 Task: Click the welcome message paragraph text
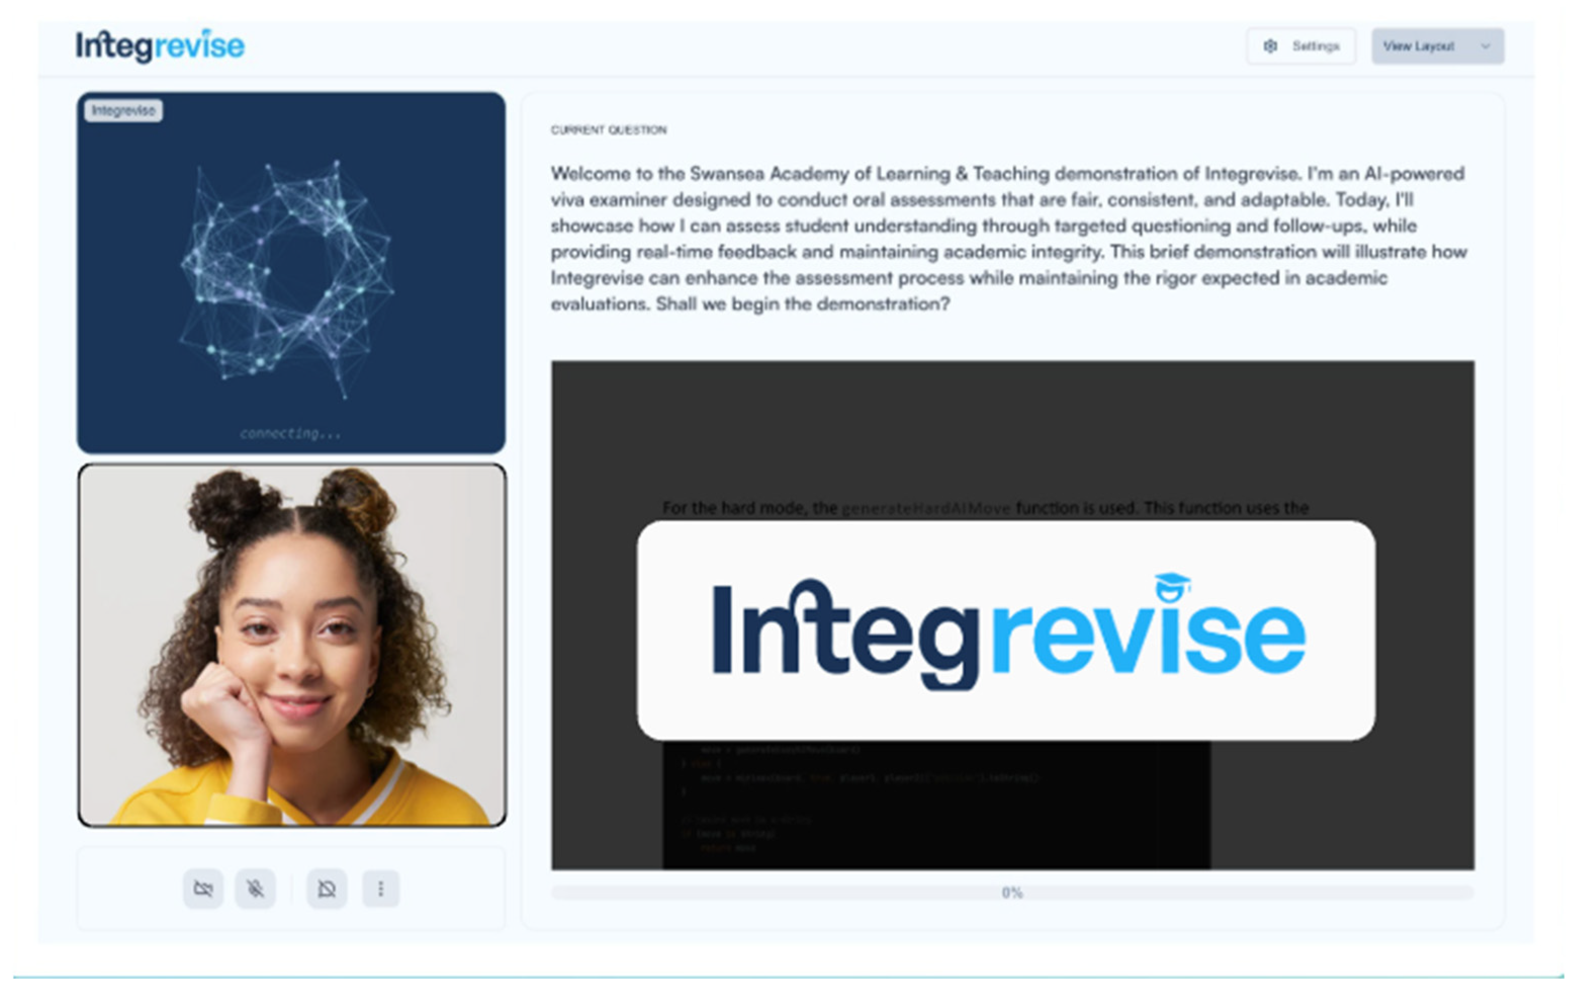pos(1009,239)
